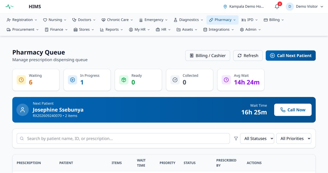Click the Next Patient person icon
Image resolution: width=328 pixels, height=173 pixels.
coord(23,110)
